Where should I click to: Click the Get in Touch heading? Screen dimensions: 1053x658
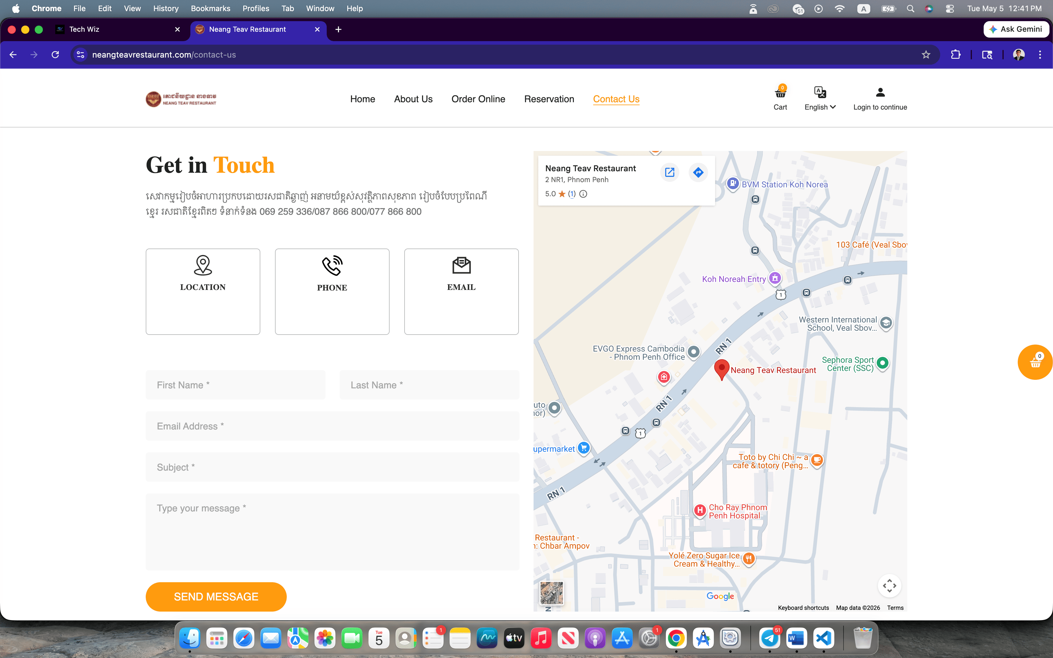(210, 165)
